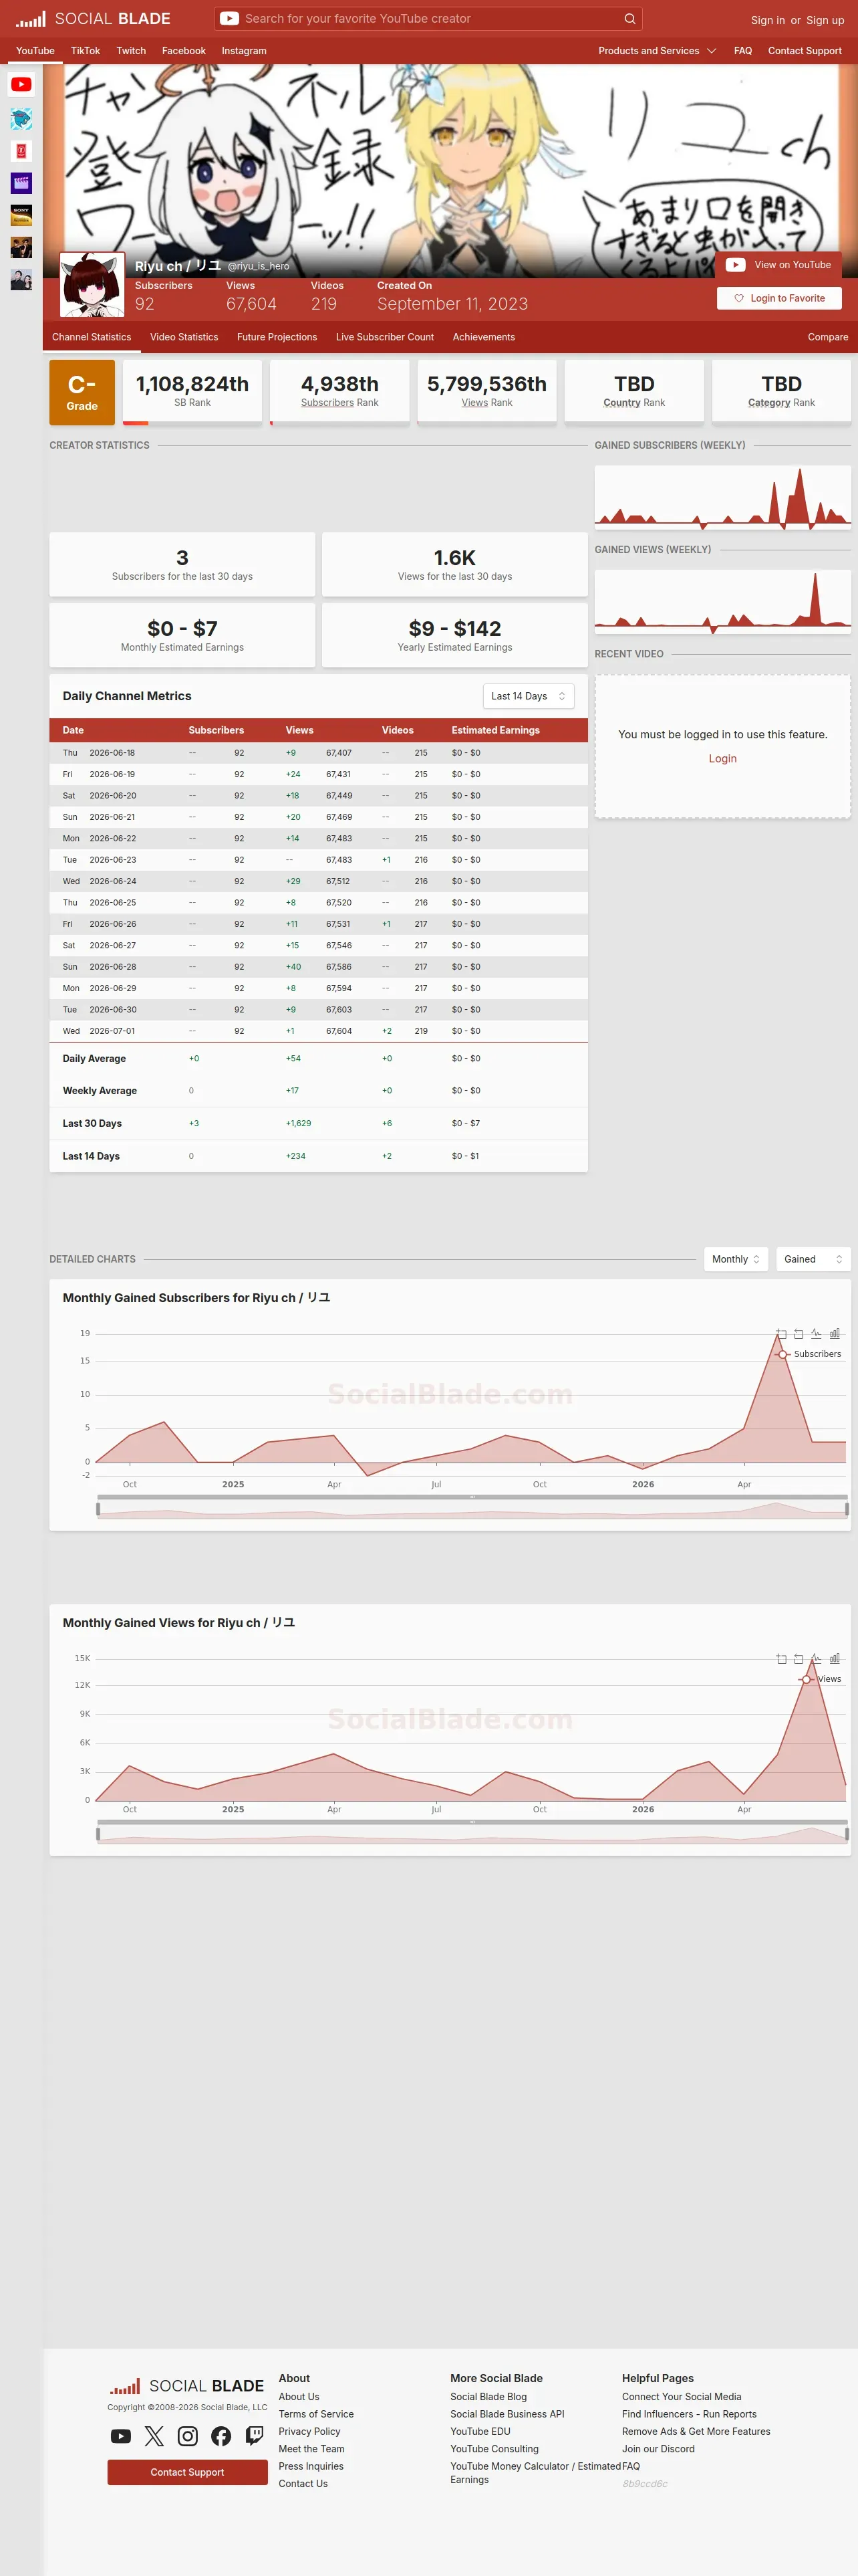858x2576 pixels.
Task: Click the YouTube icon in search bar
Action: 229,19
